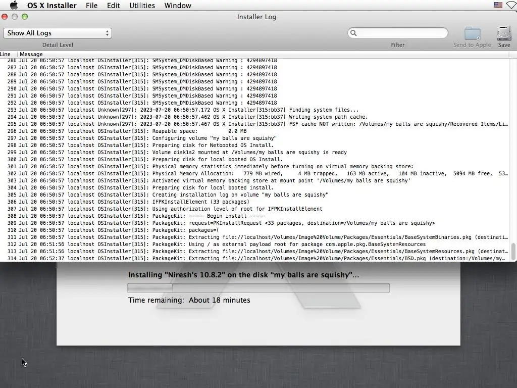Click the Send to Apple folder icon
This screenshot has width=517, height=388.
pos(472,34)
